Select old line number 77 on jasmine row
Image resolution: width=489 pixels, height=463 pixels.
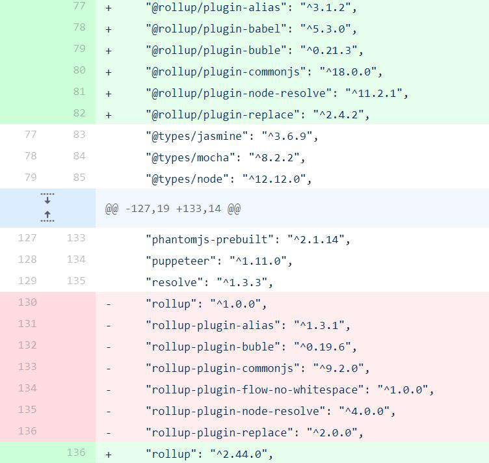(x=31, y=135)
